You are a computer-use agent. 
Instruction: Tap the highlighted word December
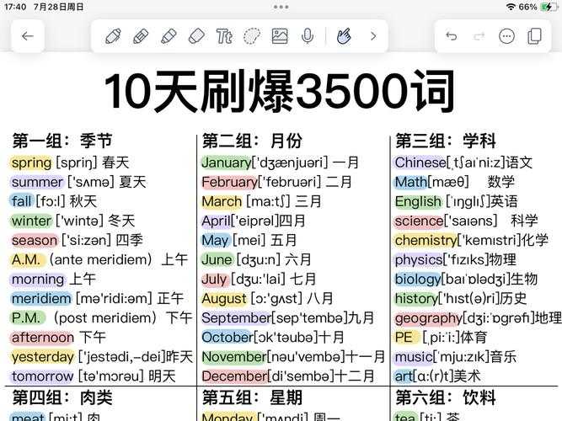point(234,376)
